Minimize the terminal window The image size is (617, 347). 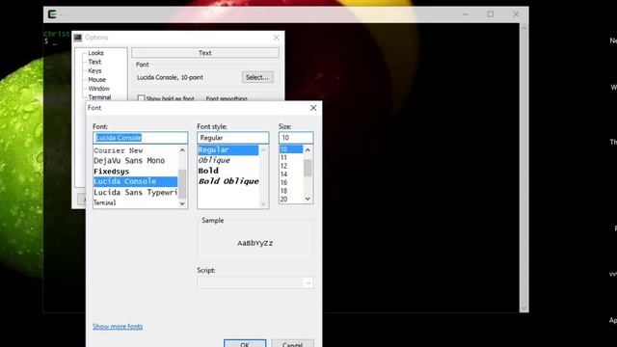[466, 14]
